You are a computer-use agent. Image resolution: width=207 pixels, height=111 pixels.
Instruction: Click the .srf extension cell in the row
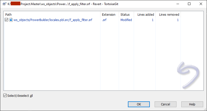pyautogui.click(x=105, y=20)
